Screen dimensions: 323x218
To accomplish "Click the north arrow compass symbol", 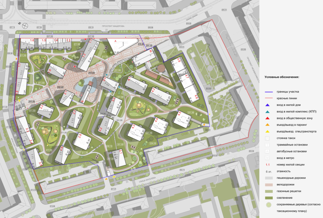I will [25, 26].
